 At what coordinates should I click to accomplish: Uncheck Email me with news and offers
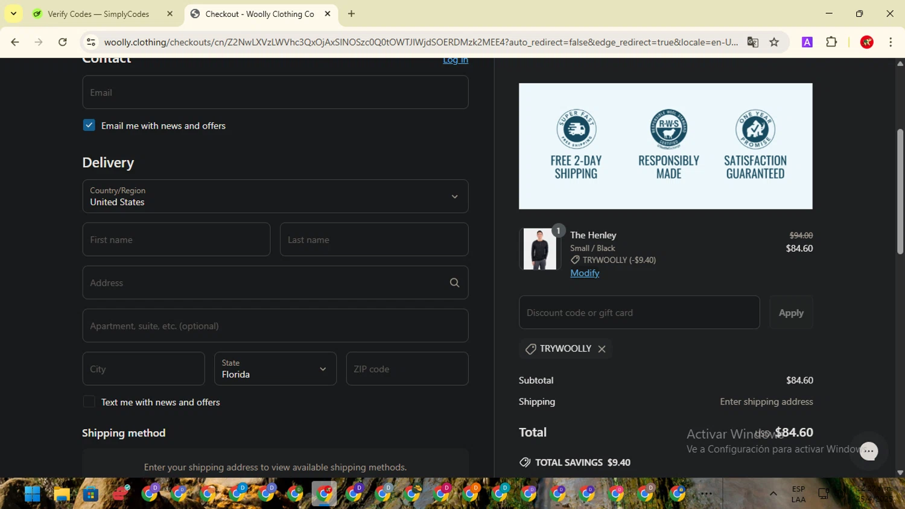click(x=89, y=125)
